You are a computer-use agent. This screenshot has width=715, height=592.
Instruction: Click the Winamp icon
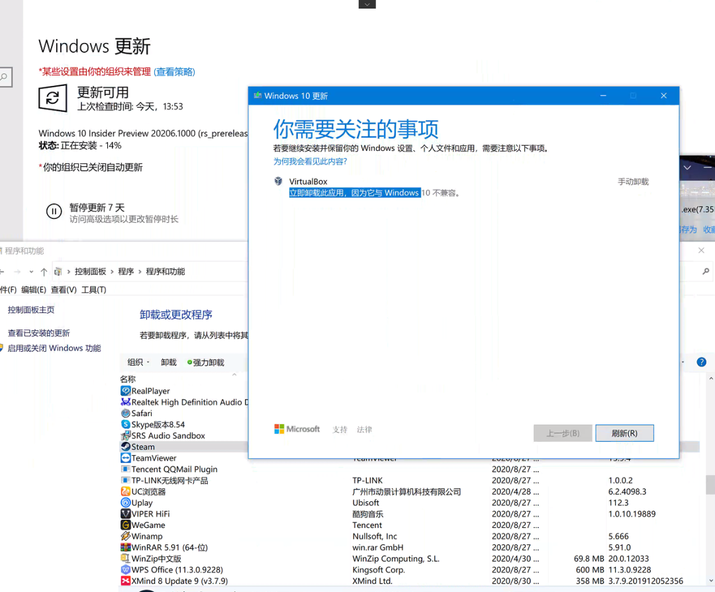coord(125,536)
